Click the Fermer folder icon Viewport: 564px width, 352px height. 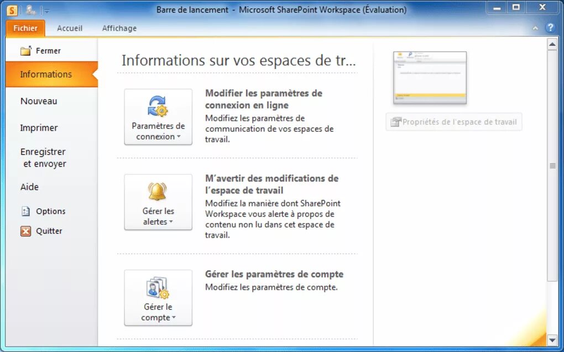(x=26, y=51)
